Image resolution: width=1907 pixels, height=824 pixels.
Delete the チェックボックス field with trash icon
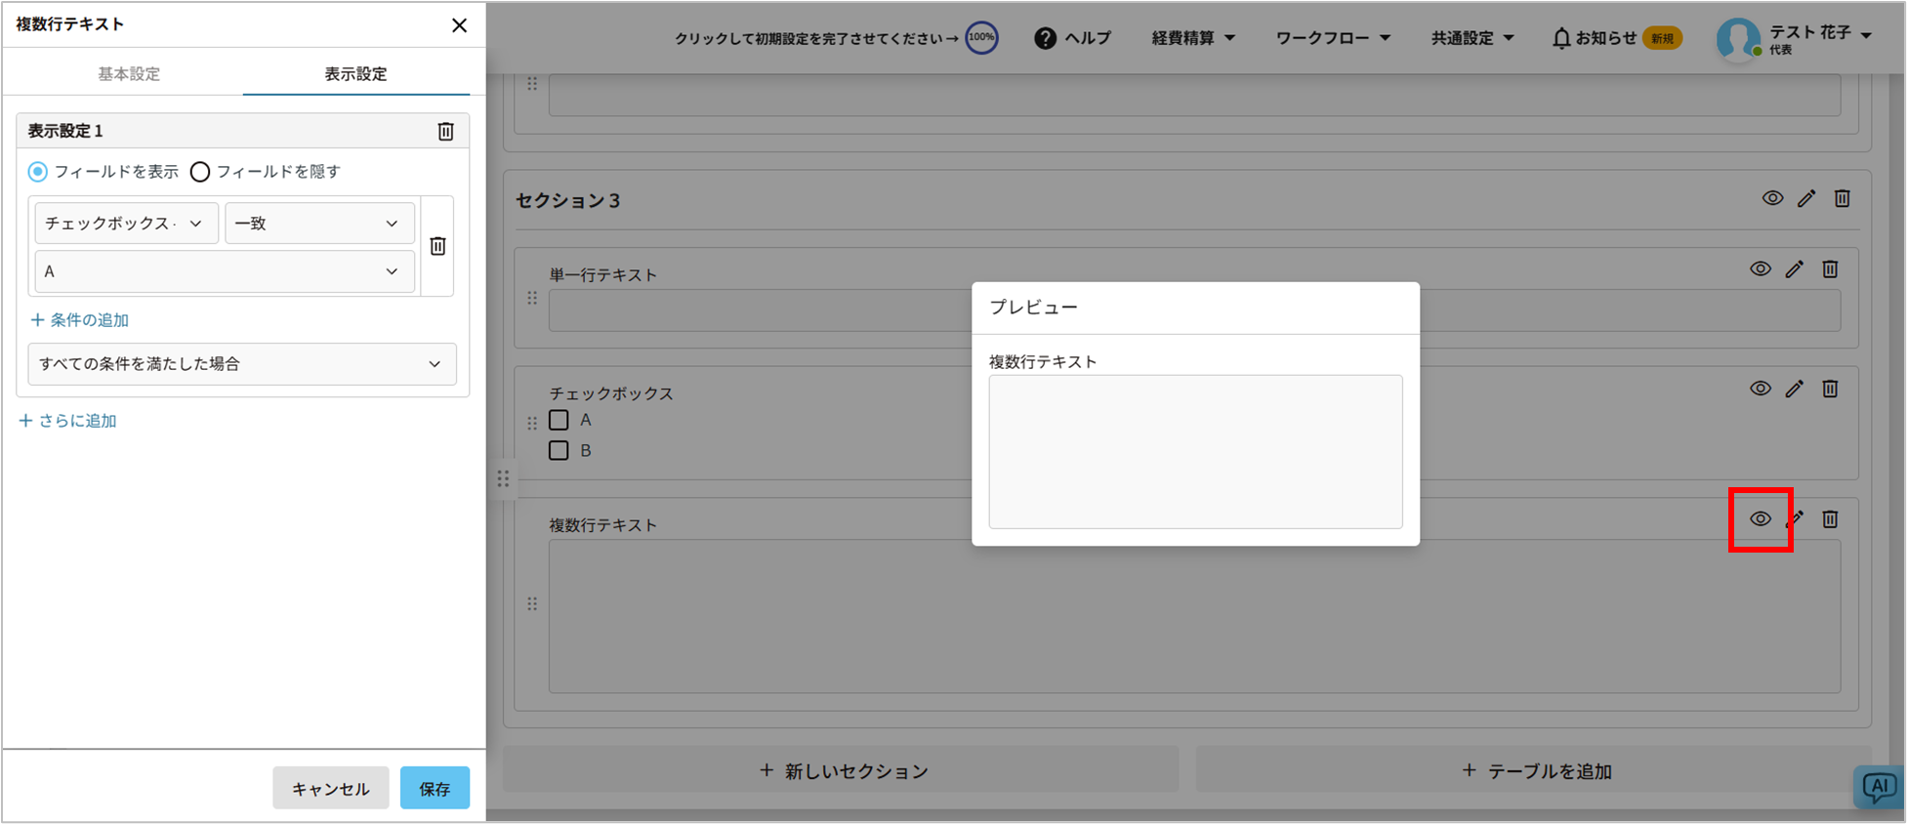(1830, 389)
